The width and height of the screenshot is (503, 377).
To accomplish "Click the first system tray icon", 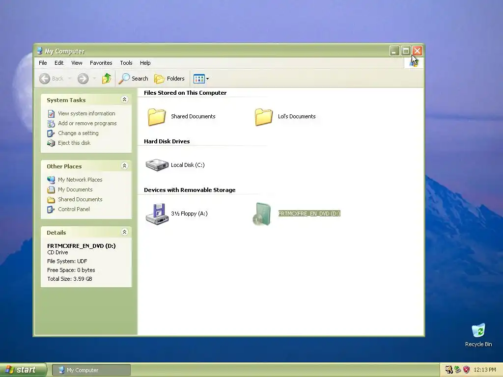I will click(449, 370).
